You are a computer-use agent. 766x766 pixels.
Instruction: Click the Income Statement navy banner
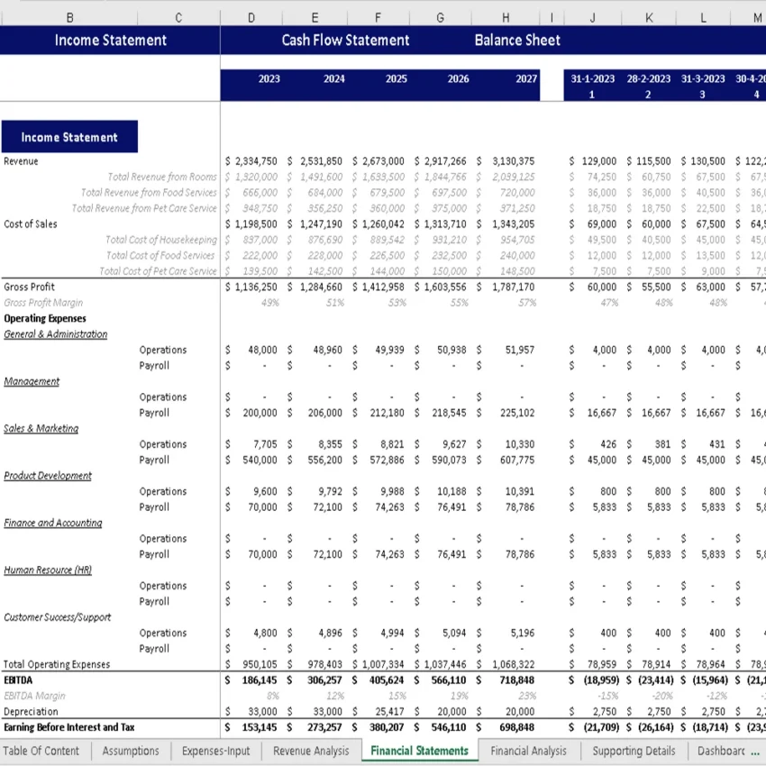click(110, 40)
